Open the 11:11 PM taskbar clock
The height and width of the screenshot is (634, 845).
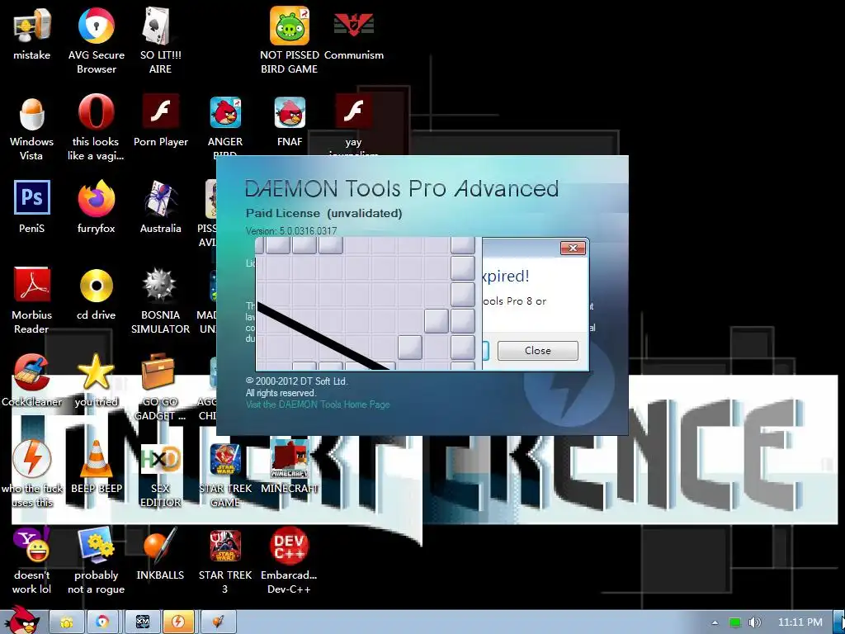(x=800, y=622)
